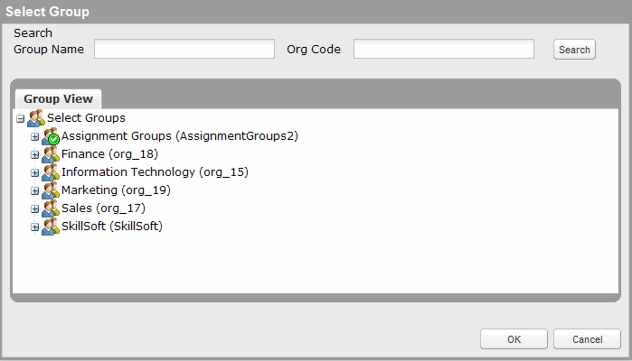Select 'Information Technology (org_15)' row text

click(x=155, y=172)
